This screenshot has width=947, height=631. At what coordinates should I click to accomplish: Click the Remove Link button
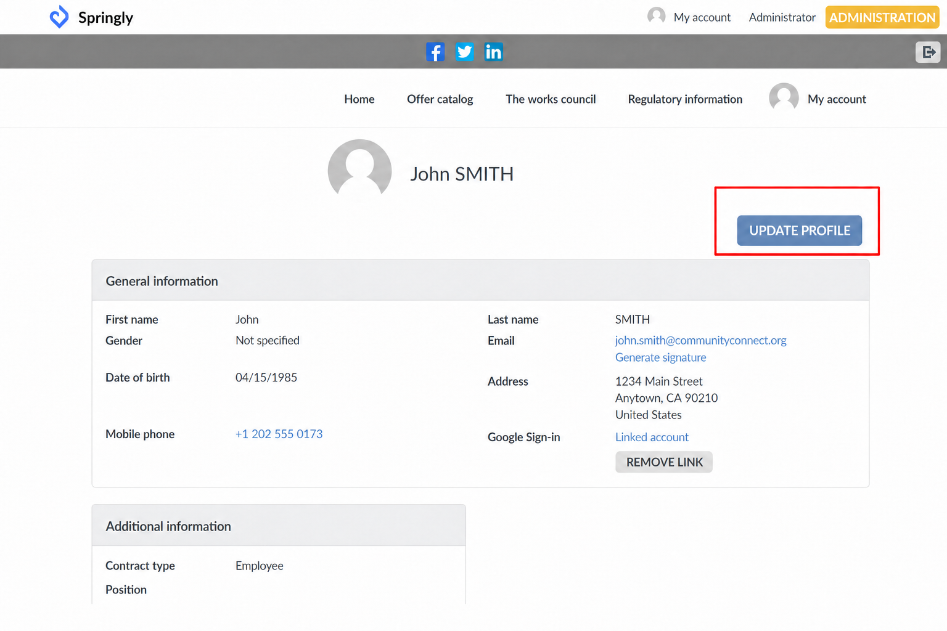pos(664,462)
